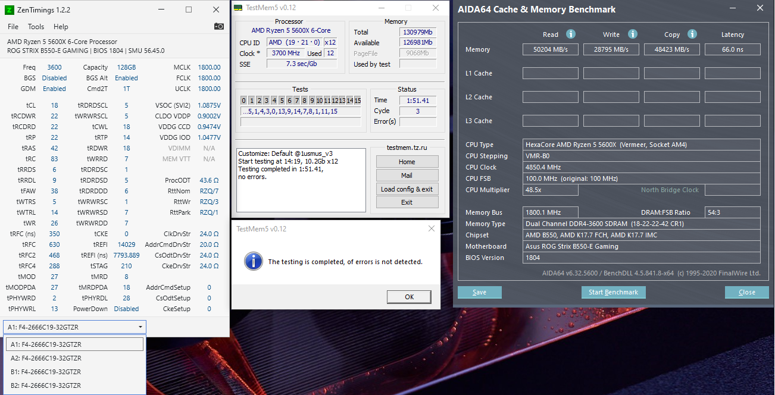Open the Help menu in ZenTimings
The image size is (775, 395).
point(61,27)
